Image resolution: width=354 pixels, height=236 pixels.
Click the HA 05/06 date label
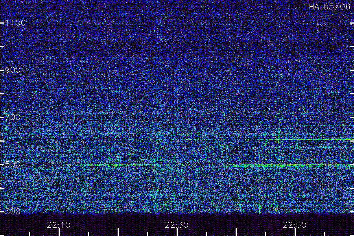pos(329,7)
